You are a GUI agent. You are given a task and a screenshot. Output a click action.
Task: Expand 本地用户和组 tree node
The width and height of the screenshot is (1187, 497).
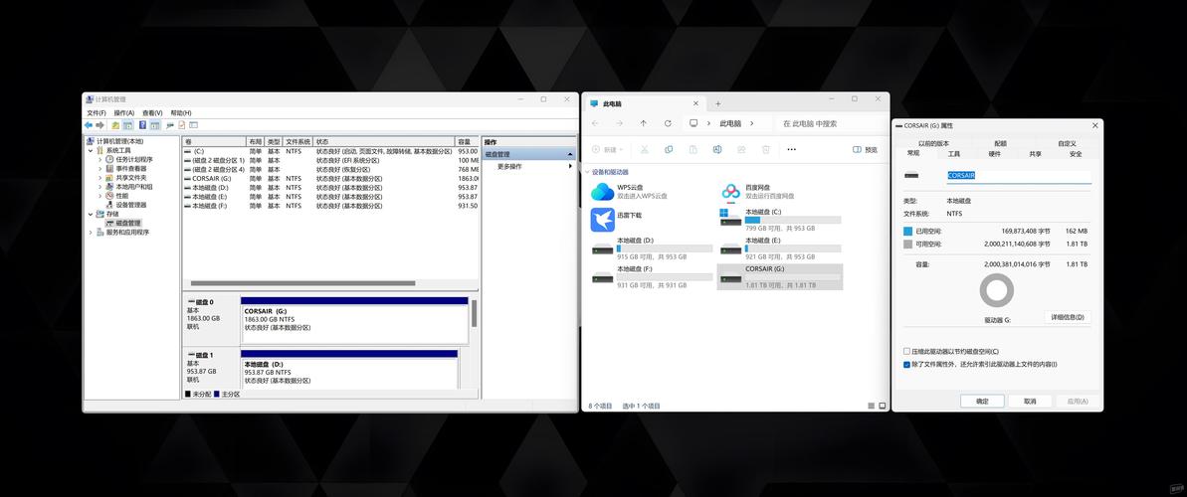click(x=99, y=187)
